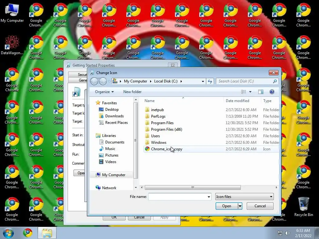319x239 pixels.
Task: Open the Windows Explorer taskbar button
Action: (x=47, y=233)
